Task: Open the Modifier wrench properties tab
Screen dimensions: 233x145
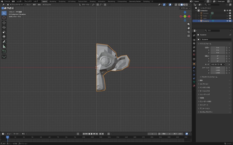Action: tap(194, 68)
